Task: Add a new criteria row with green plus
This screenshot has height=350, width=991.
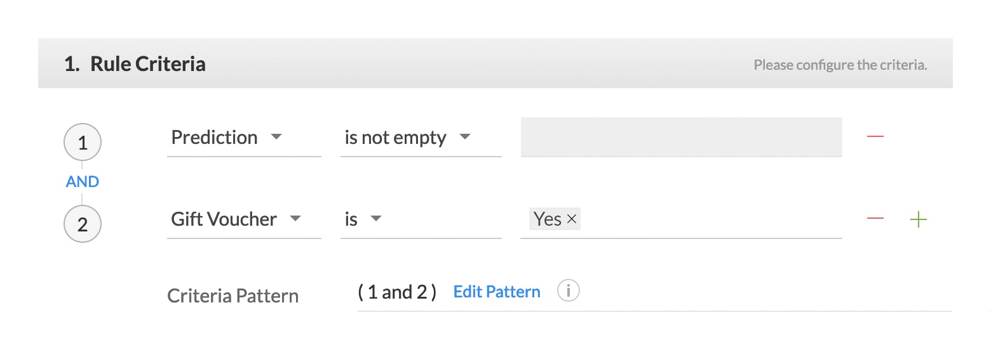Action: point(918,219)
